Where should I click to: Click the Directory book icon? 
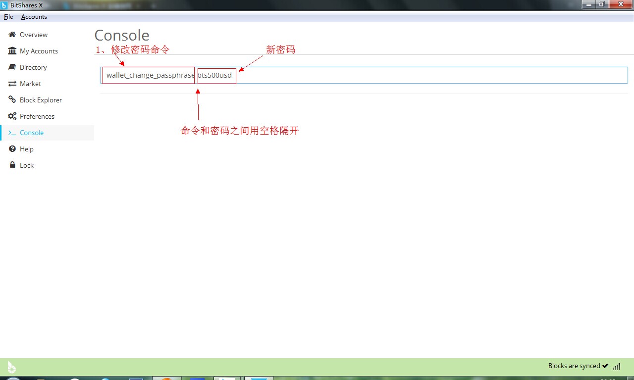(12, 67)
